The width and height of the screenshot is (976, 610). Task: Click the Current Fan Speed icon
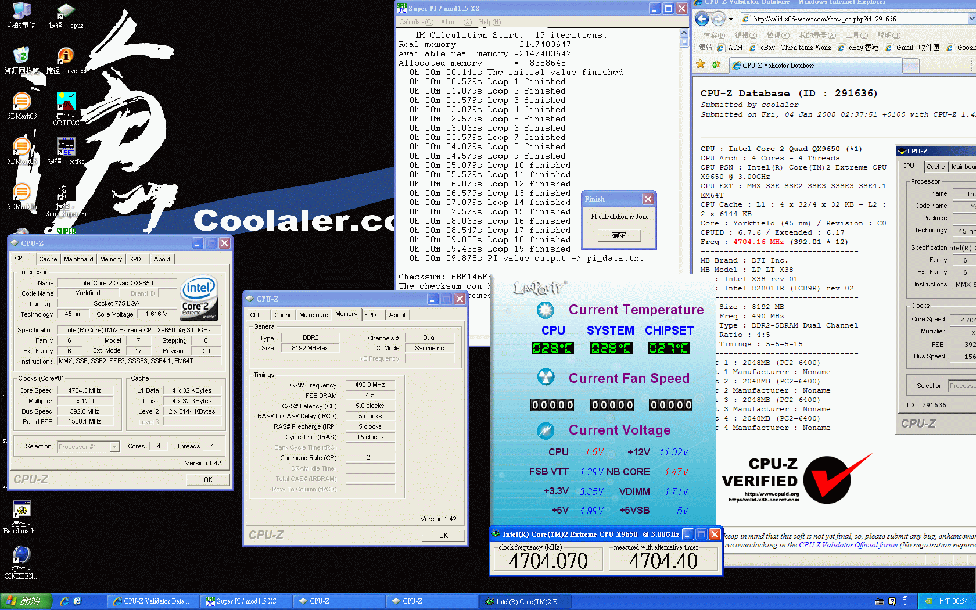point(545,378)
